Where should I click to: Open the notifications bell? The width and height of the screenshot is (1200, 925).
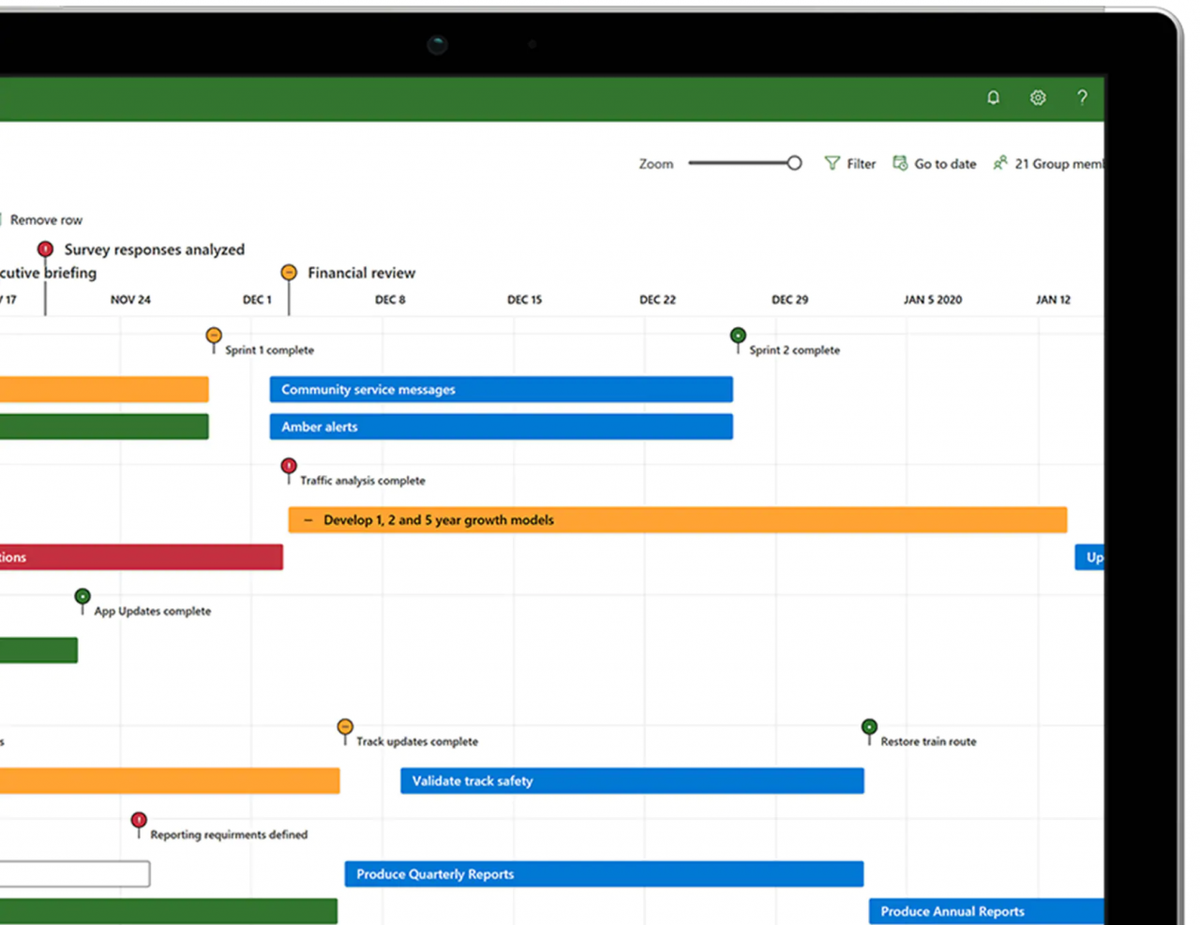pos(993,97)
